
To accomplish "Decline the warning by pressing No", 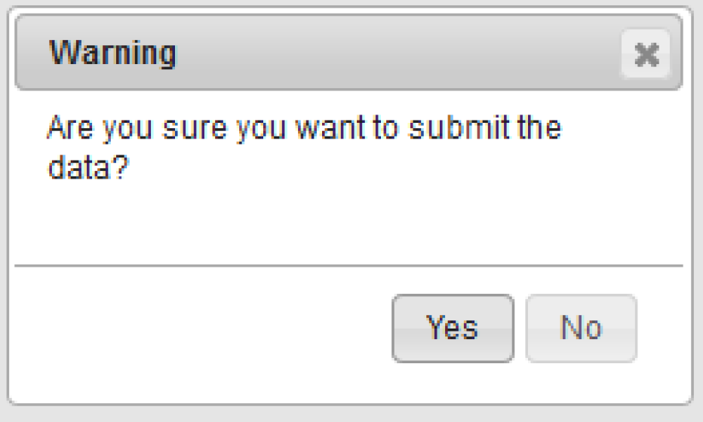I will [581, 328].
